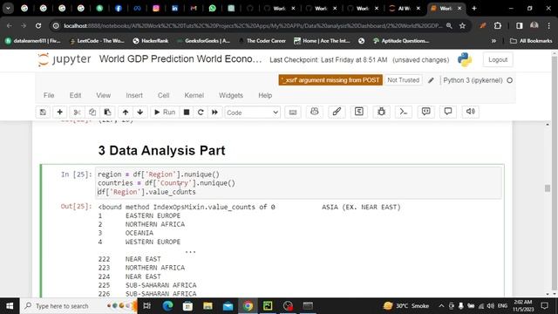Open the Edit menu

[x=75, y=95]
